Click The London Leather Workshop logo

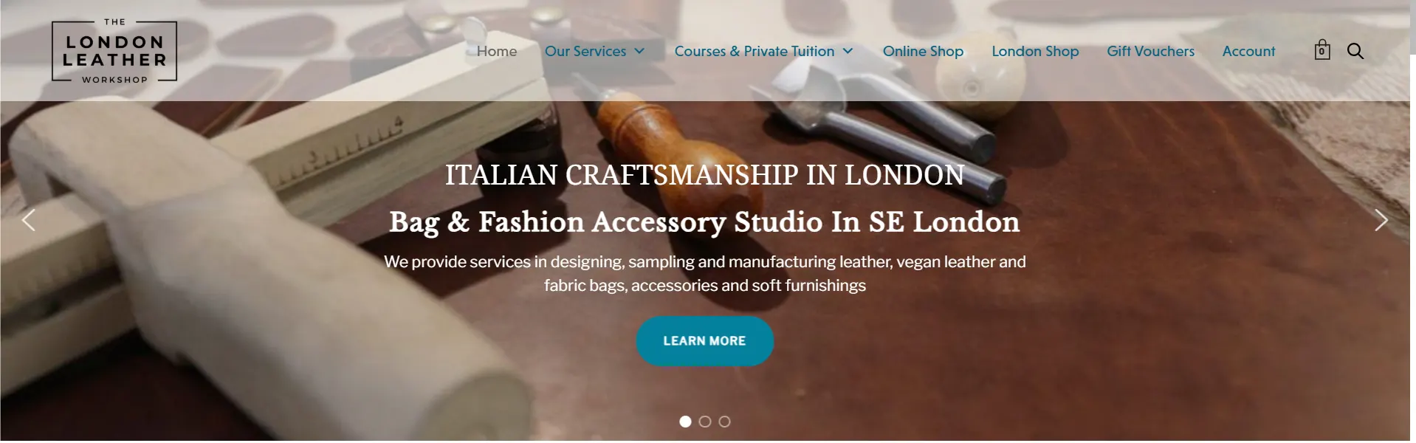tap(114, 51)
